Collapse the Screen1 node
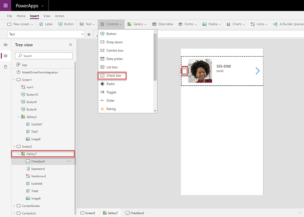Image resolution: width=304 pixels, height=217 pixels. (x=14, y=80)
